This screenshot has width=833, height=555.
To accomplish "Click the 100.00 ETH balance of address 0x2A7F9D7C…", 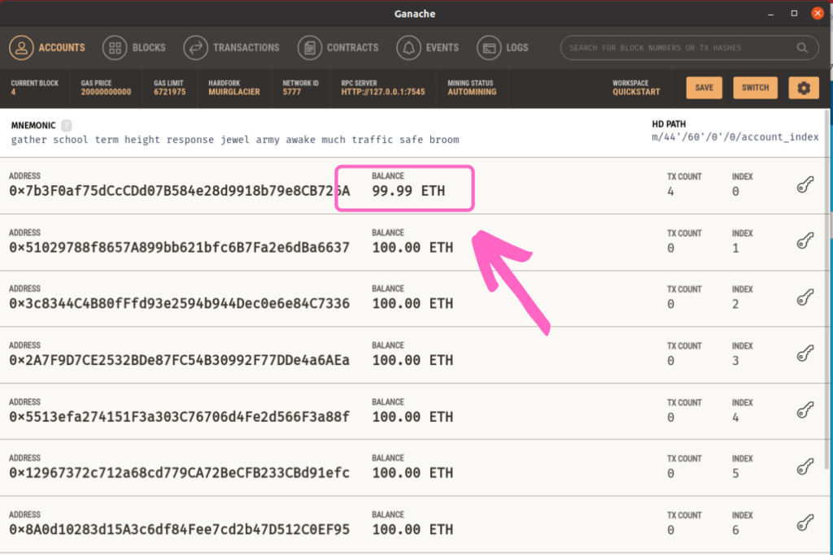I will tap(412, 360).
